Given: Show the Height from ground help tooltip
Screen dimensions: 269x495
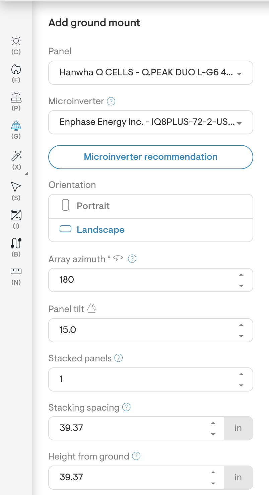Looking at the screenshot, I should click(x=136, y=456).
